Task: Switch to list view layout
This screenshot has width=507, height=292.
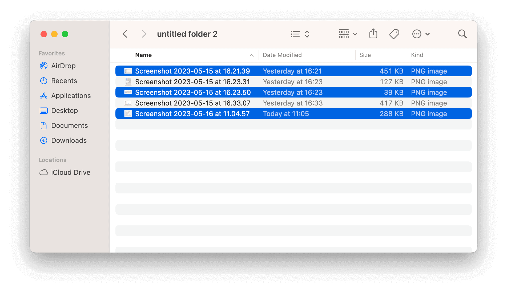Action: [x=295, y=34]
